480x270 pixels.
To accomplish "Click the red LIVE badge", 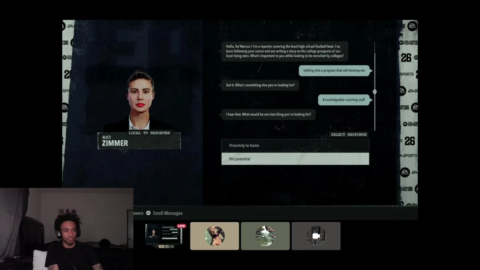I will click(181, 226).
